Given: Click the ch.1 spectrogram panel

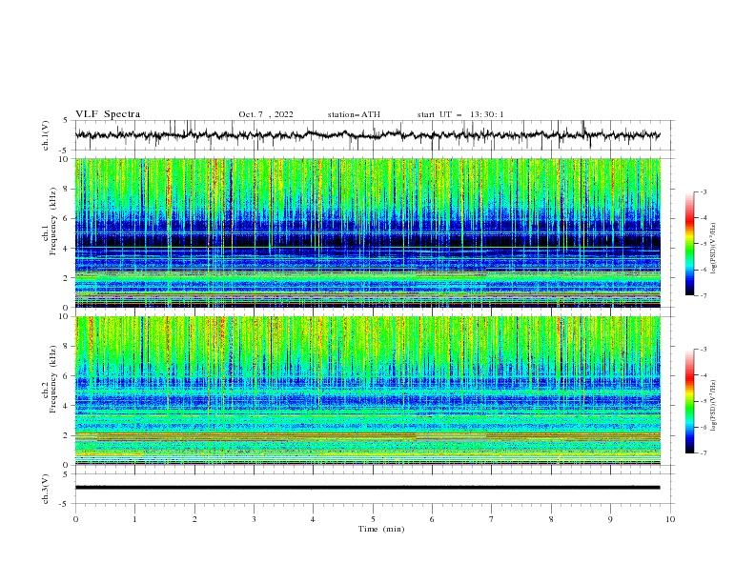Looking at the screenshot, I should (368, 232).
